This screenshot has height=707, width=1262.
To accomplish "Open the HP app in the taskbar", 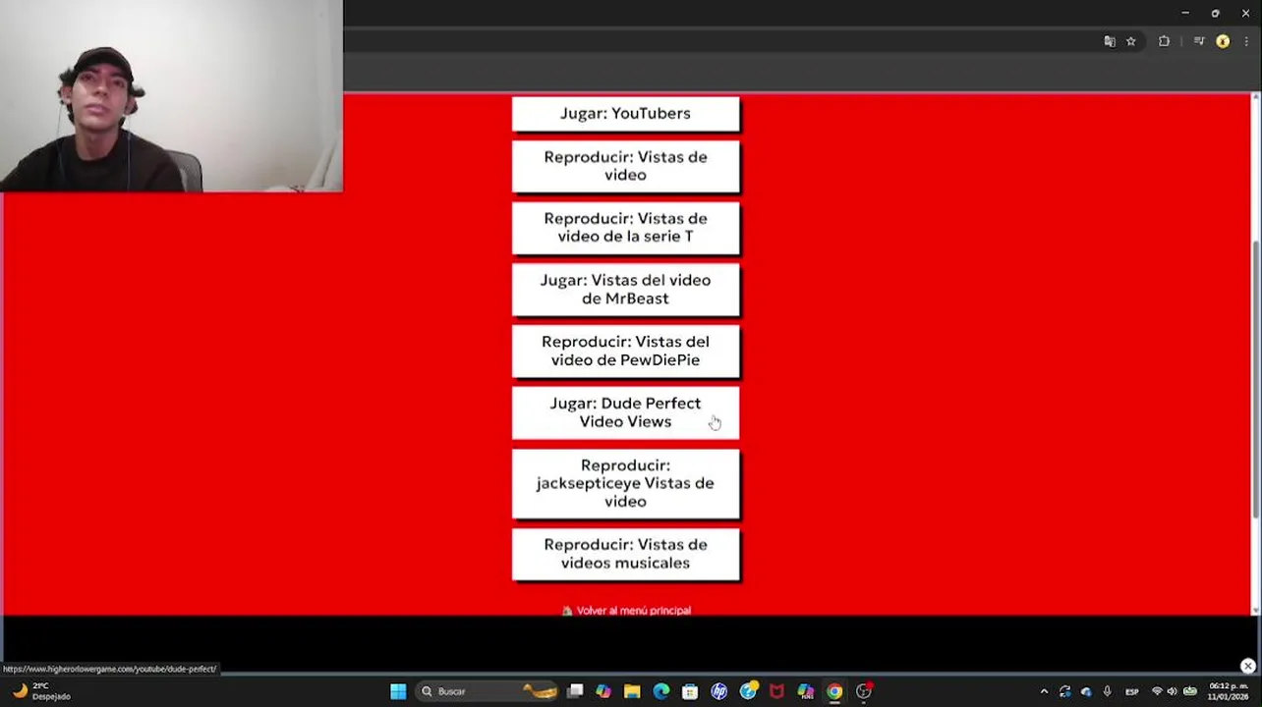I will (719, 691).
